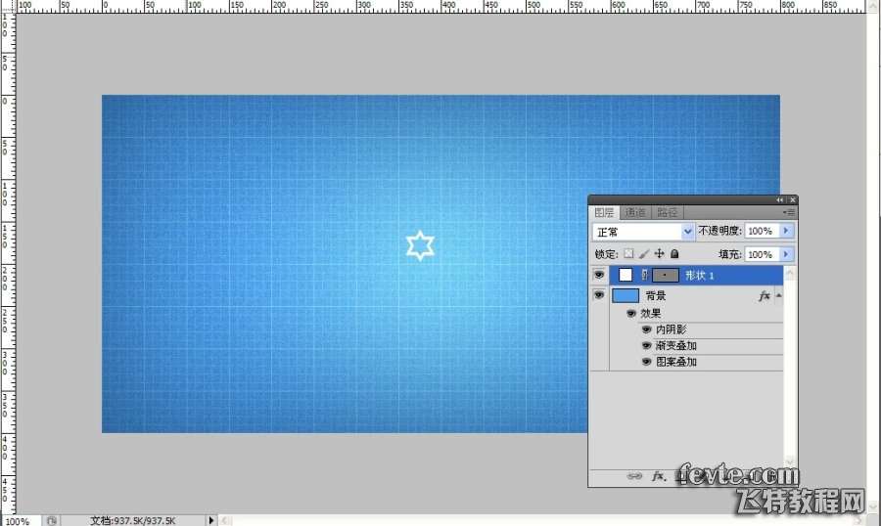Select the 渐变叠加 effect label
This screenshot has height=526, width=881.
tap(675, 346)
